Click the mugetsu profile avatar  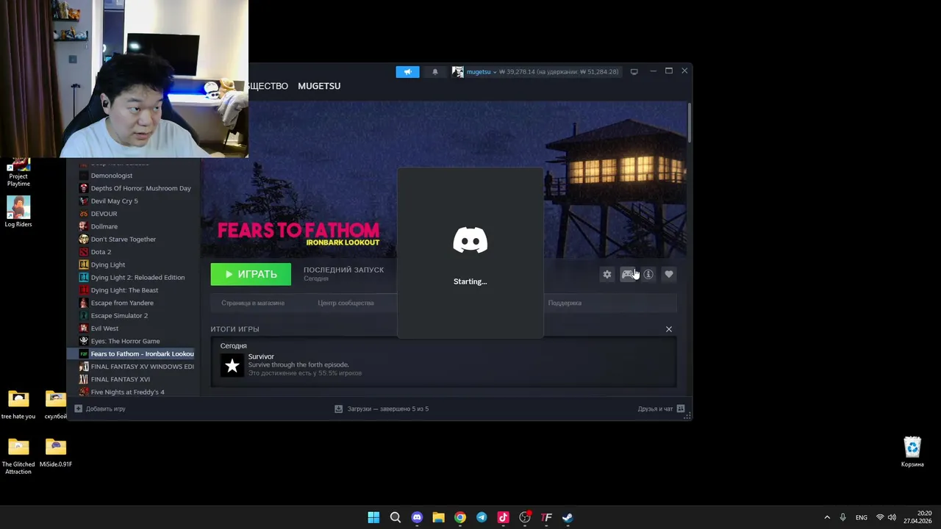(x=458, y=72)
